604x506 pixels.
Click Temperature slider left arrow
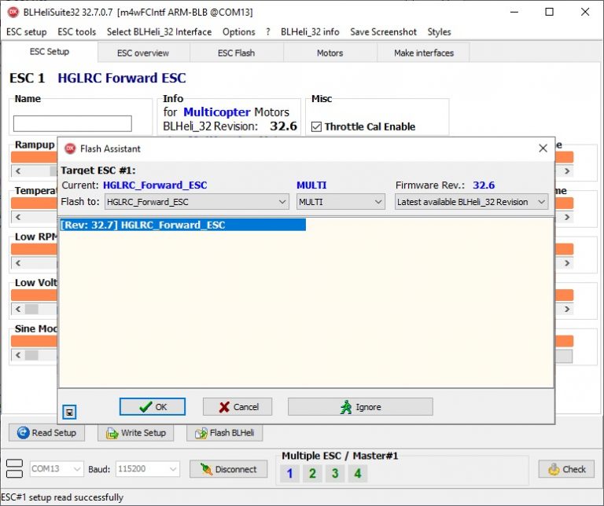point(18,217)
